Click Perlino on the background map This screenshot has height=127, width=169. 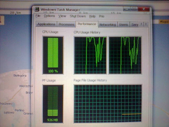(19, 110)
